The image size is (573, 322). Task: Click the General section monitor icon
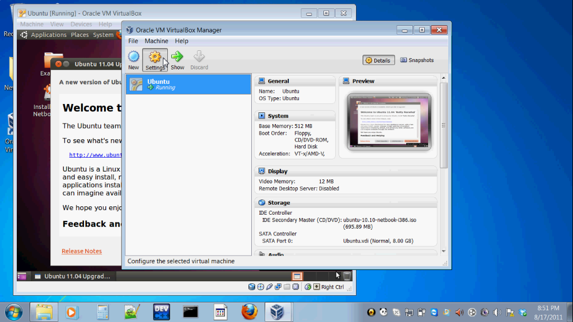tap(262, 80)
